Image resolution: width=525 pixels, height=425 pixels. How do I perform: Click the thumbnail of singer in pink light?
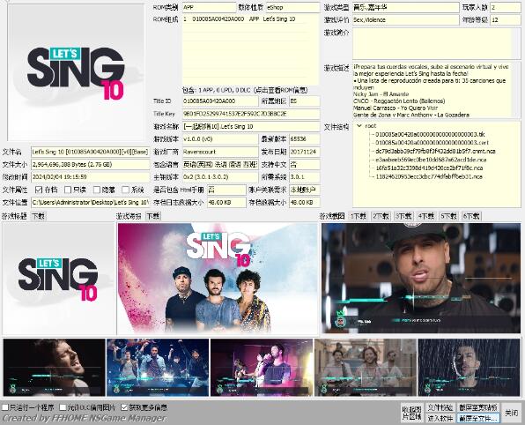(x=262, y=368)
